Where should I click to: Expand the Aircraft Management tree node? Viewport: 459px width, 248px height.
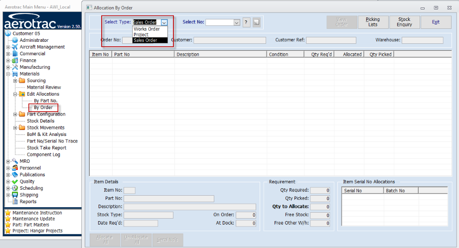point(8,47)
